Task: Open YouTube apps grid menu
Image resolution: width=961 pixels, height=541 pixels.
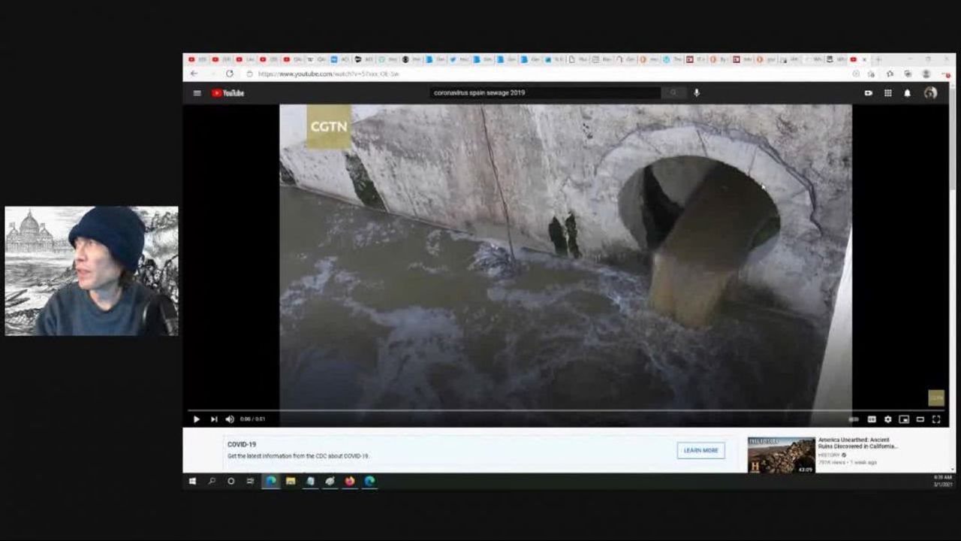Action: tap(887, 93)
